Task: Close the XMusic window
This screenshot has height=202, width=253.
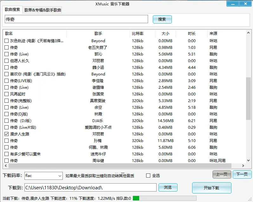Action: (x=245, y=3)
